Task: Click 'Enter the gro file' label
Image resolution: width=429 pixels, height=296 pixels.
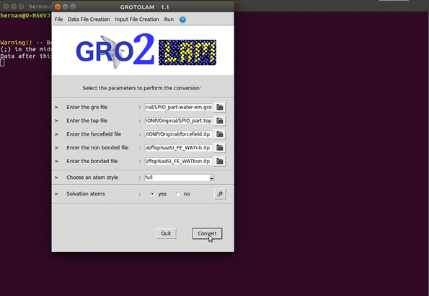Action: [87, 107]
